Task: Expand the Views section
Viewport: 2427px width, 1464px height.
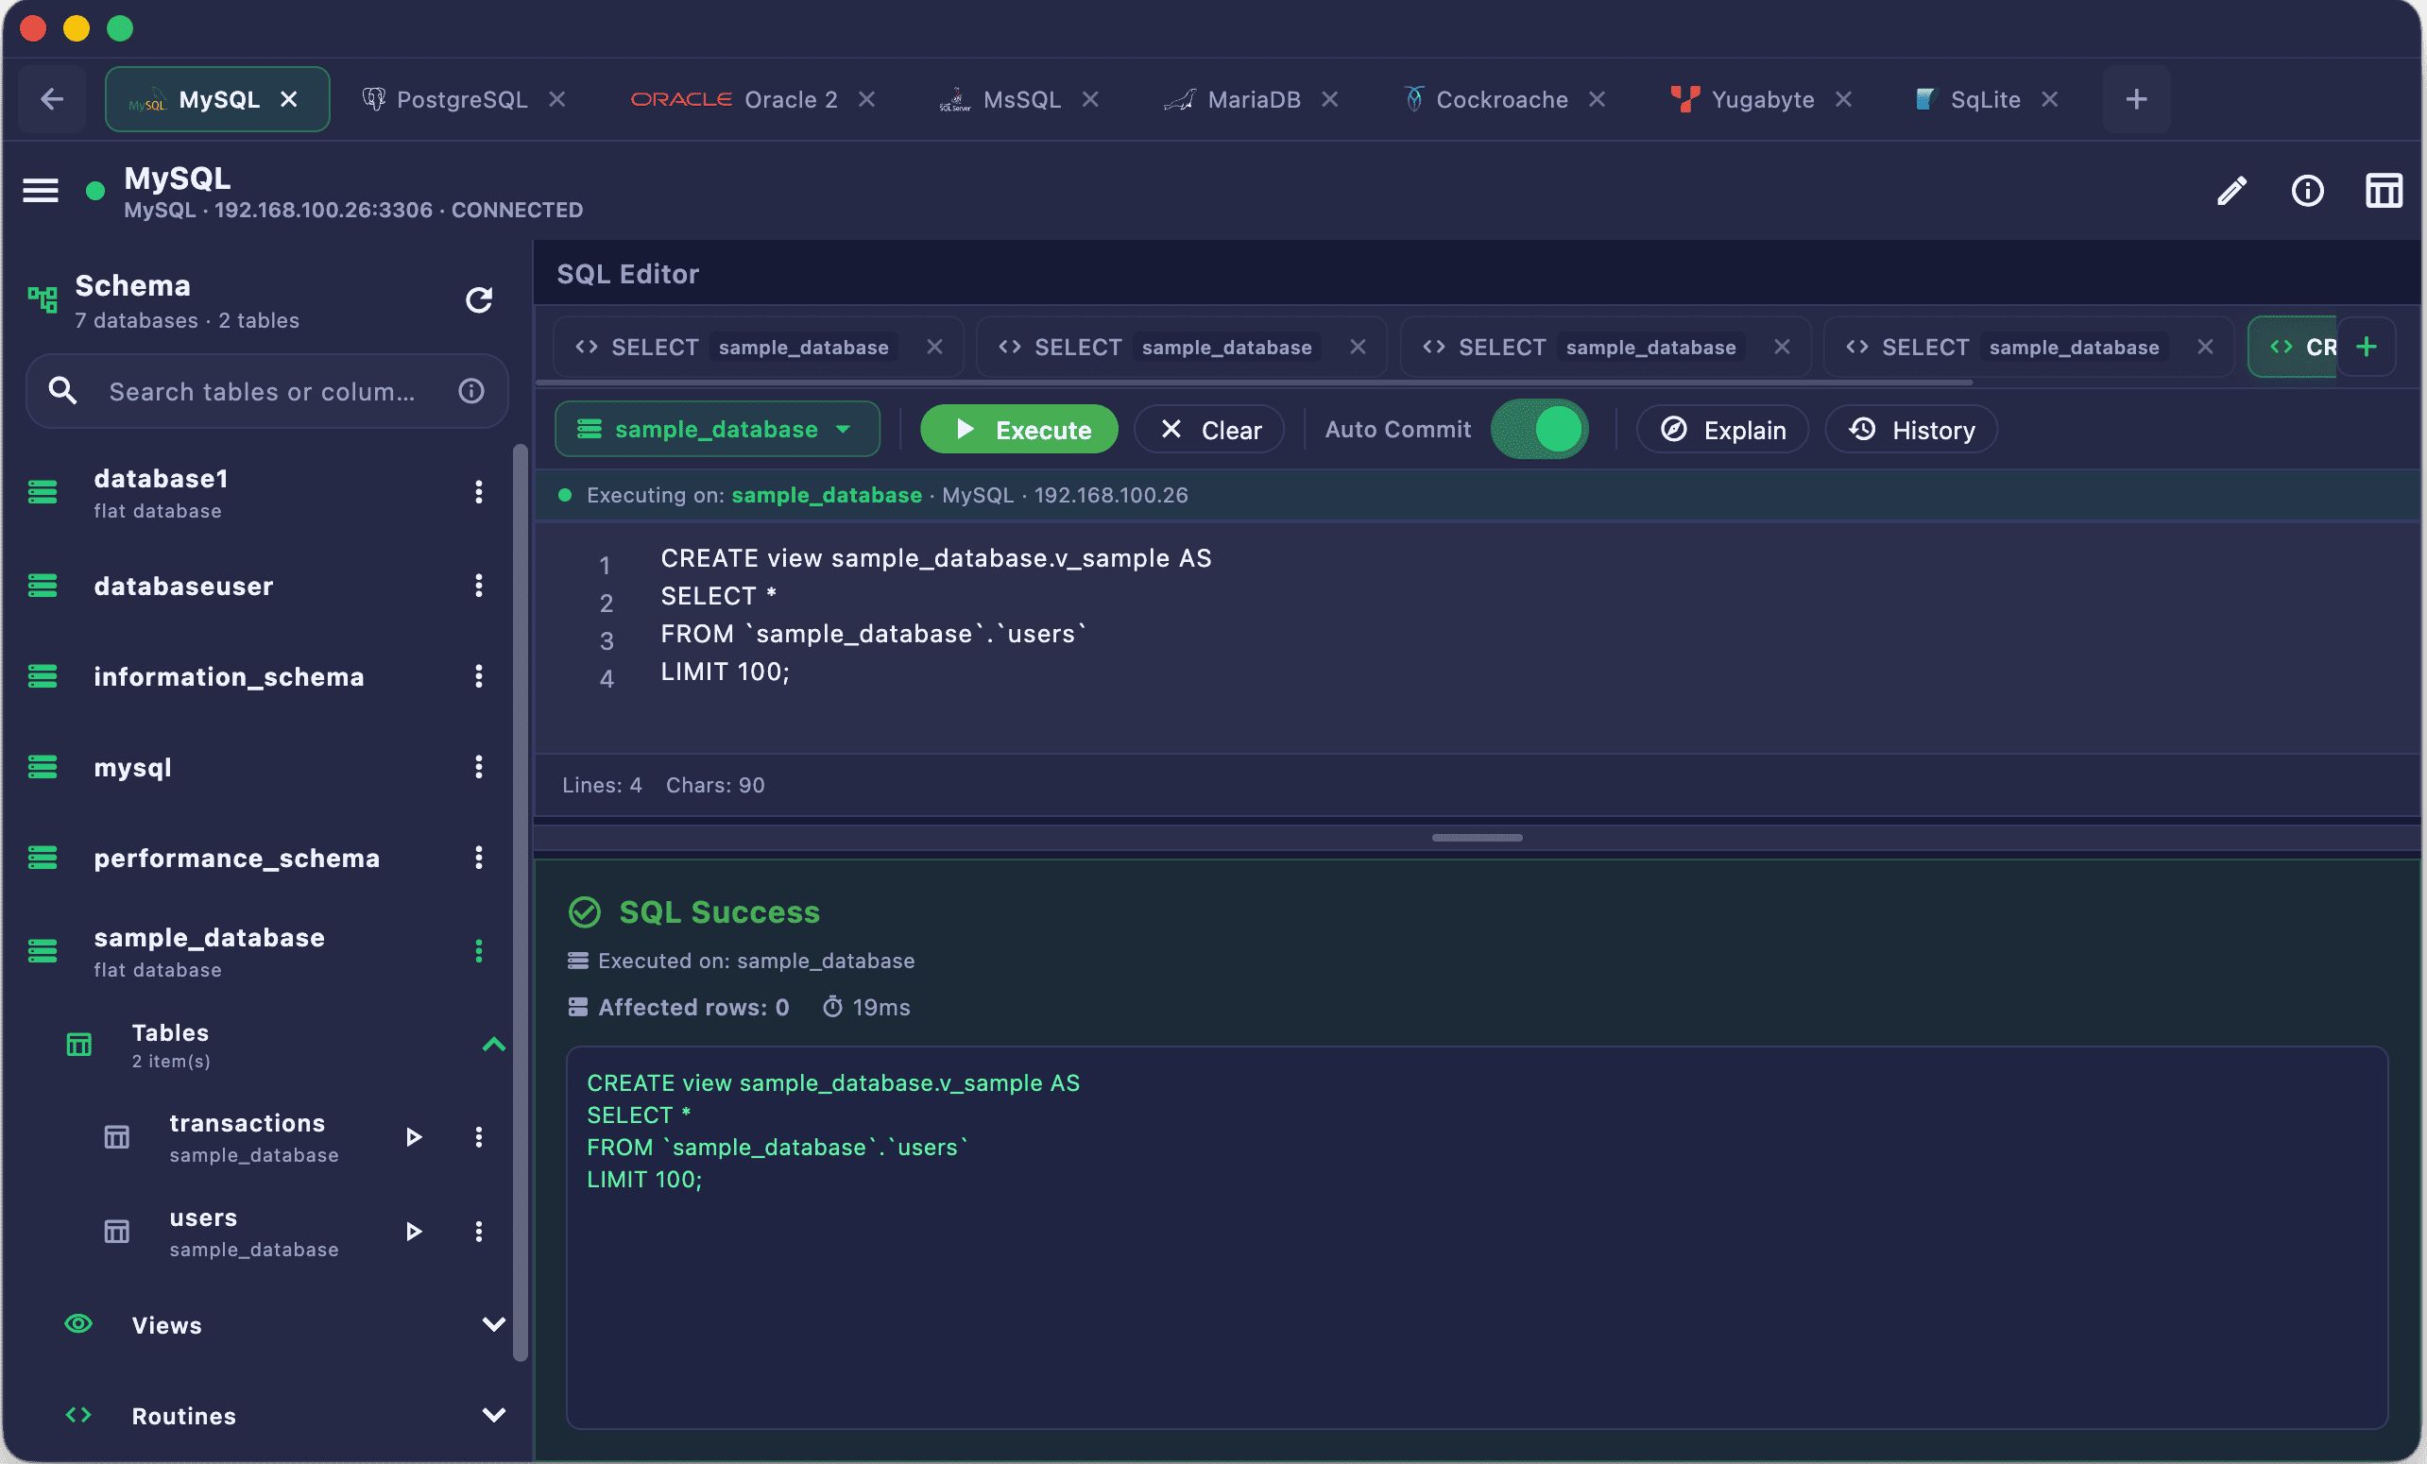Action: (x=494, y=1324)
